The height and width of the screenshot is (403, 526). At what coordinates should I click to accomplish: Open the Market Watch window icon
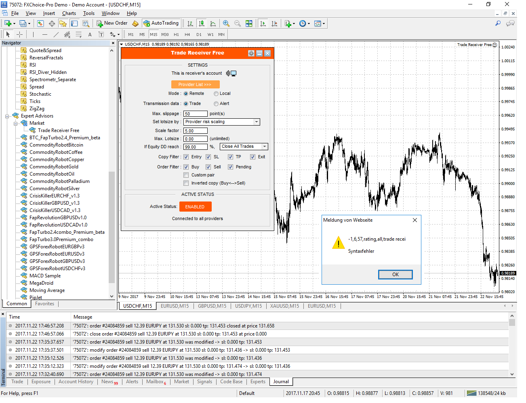pos(40,23)
